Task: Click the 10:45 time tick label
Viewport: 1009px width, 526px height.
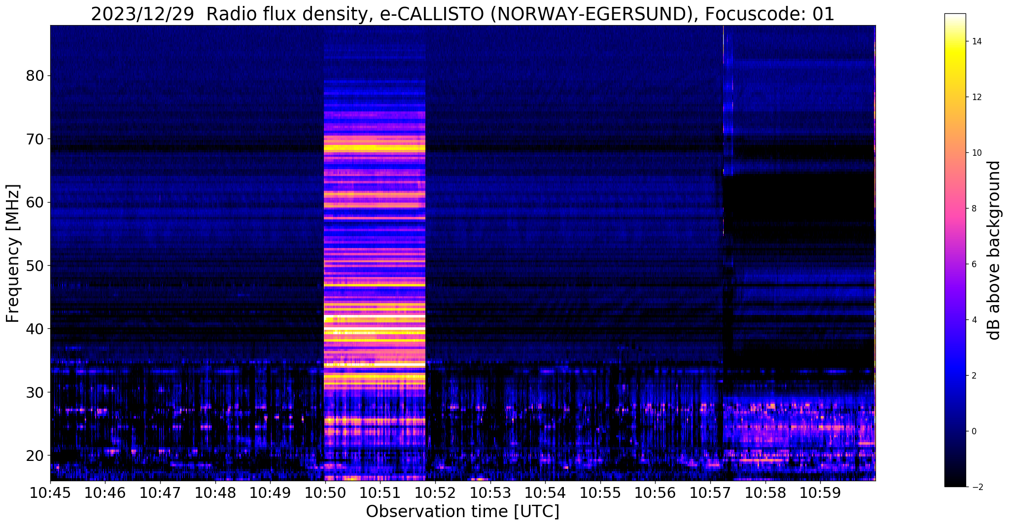Action: [50, 492]
